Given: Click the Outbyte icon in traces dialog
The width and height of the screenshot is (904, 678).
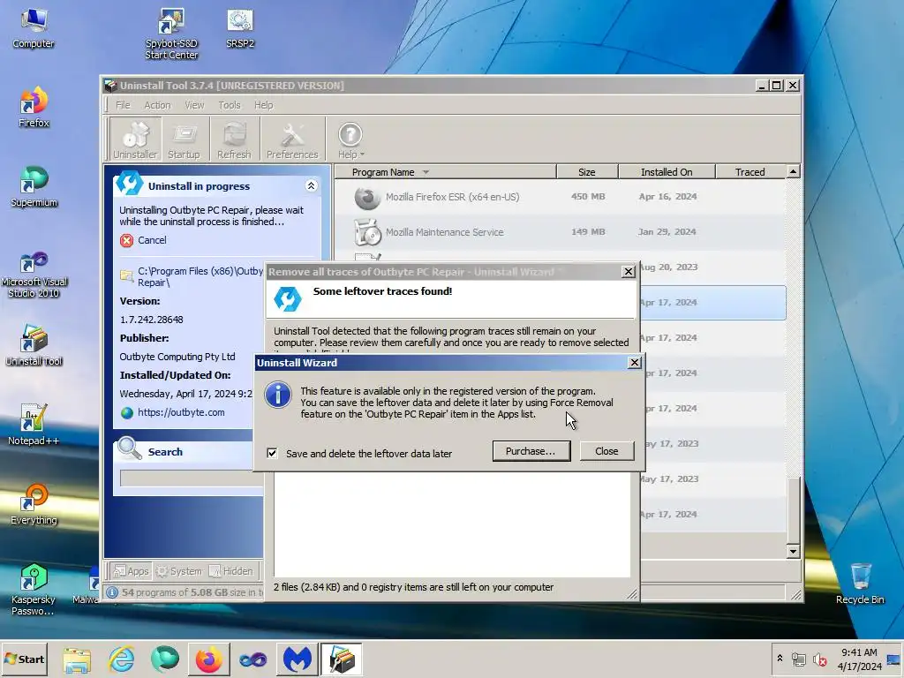Looking at the screenshot, I should [x=287, y=298].
